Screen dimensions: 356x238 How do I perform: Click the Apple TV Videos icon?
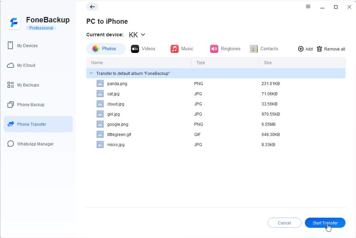tap(135, 49)
